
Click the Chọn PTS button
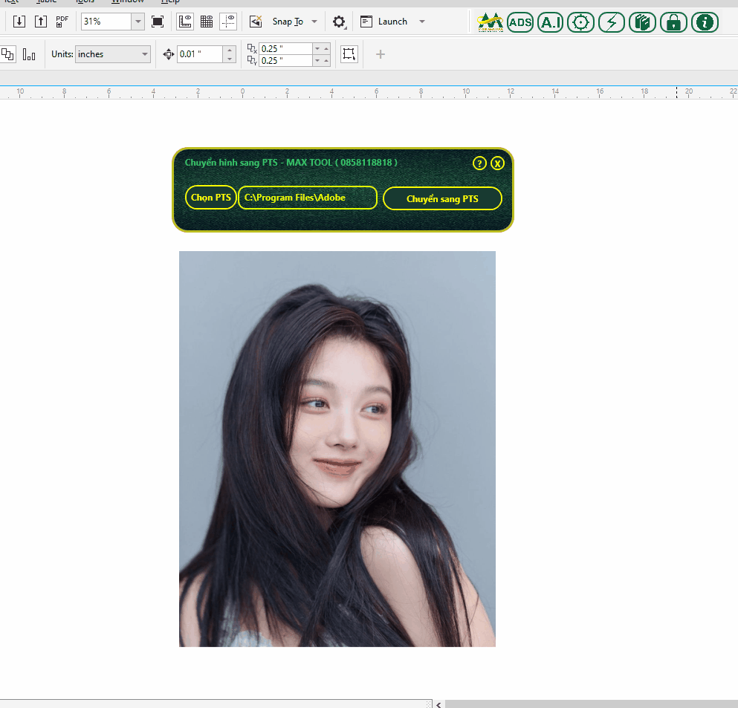pyautogui.click(x=211, y=198)
